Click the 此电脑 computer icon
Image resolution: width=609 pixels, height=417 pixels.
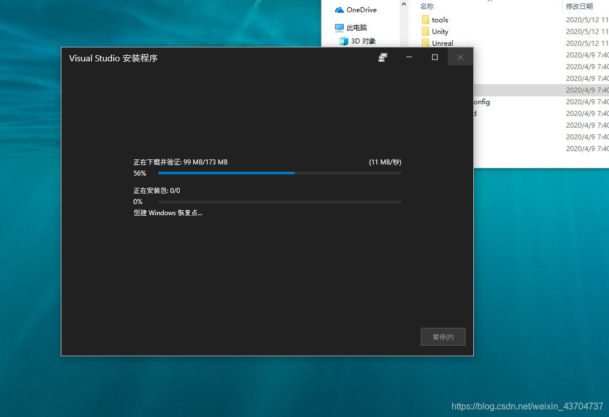click(x=339, y=28)
